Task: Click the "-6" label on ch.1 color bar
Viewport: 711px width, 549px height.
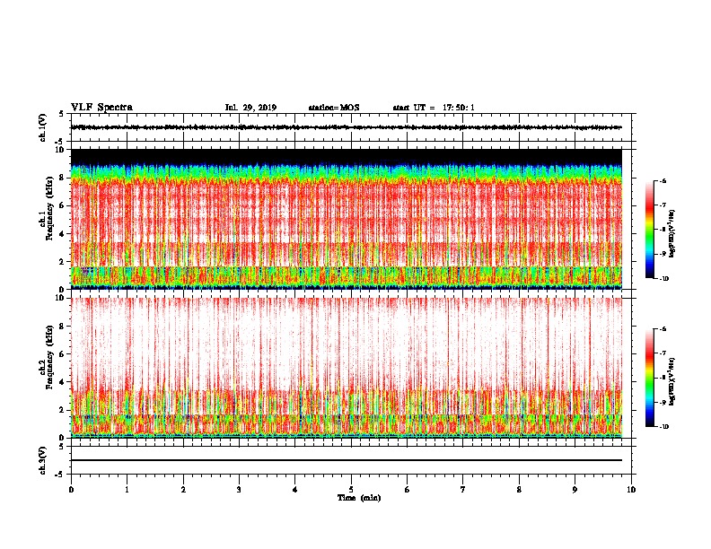Action: click(x=663, y=180)
